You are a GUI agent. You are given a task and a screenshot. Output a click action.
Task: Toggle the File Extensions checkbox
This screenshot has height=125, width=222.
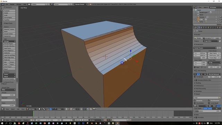[x=209, y=100]
